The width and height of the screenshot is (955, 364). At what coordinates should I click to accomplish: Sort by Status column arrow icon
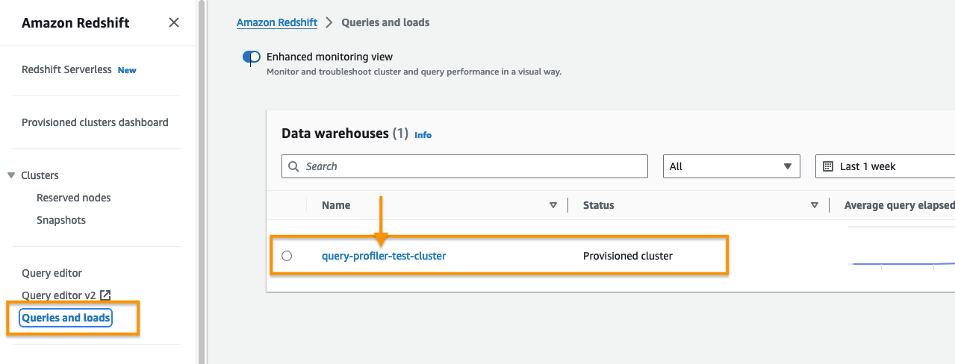click(815, 205)
